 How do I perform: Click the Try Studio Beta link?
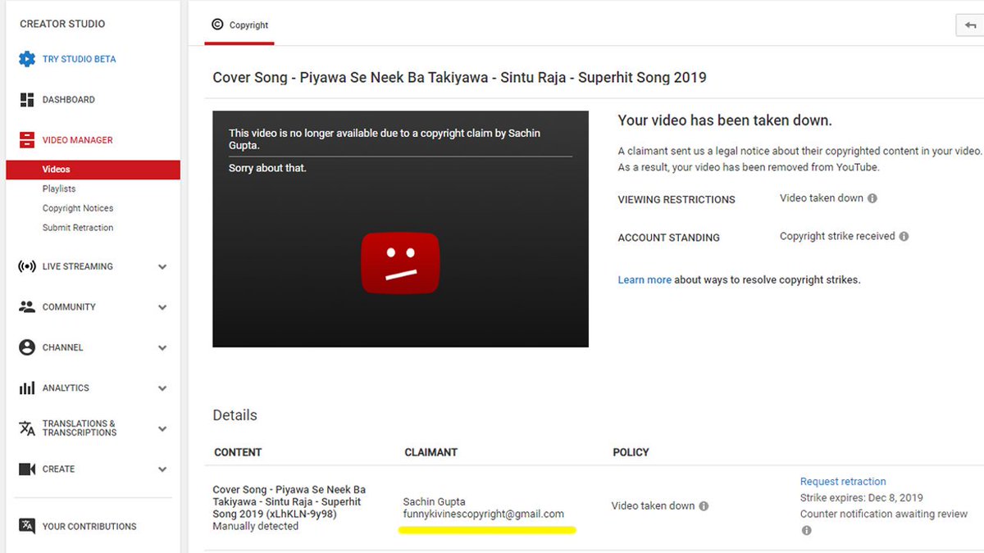coord(80,59)
